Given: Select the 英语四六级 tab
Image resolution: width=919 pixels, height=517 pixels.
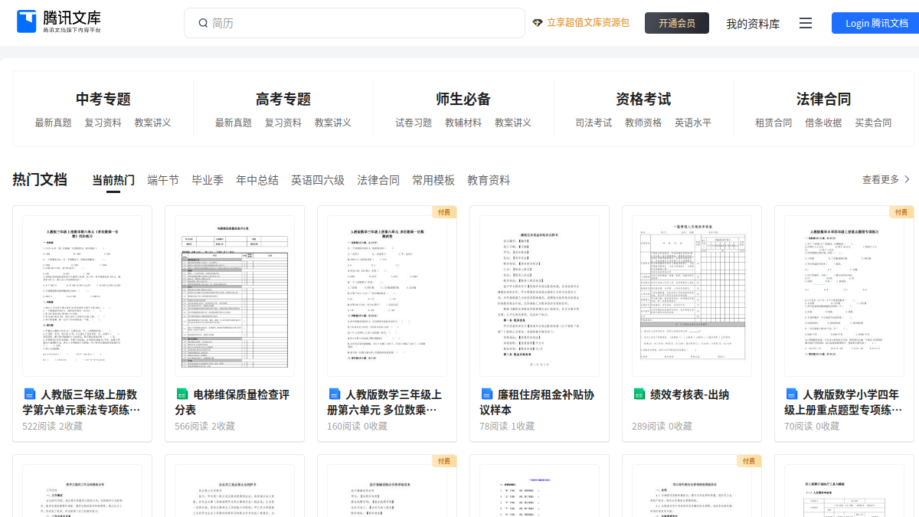Looking at the screenshot, I should coord(318,180).
